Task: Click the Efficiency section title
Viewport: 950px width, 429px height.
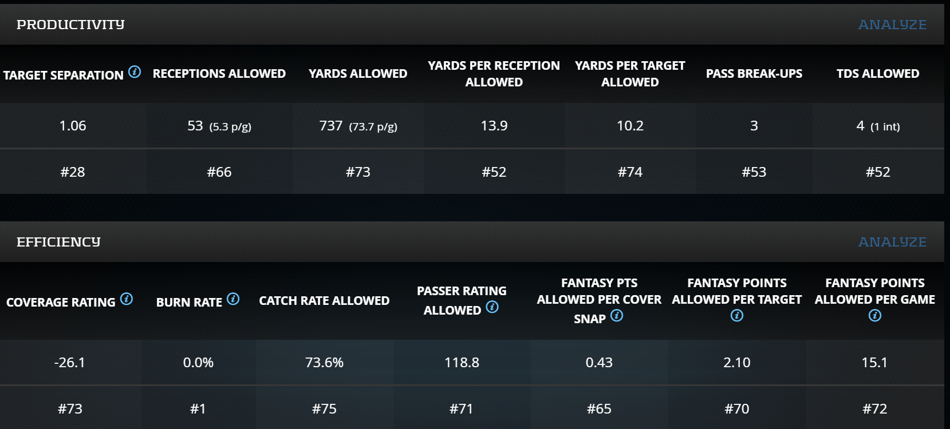Action: 58,242
